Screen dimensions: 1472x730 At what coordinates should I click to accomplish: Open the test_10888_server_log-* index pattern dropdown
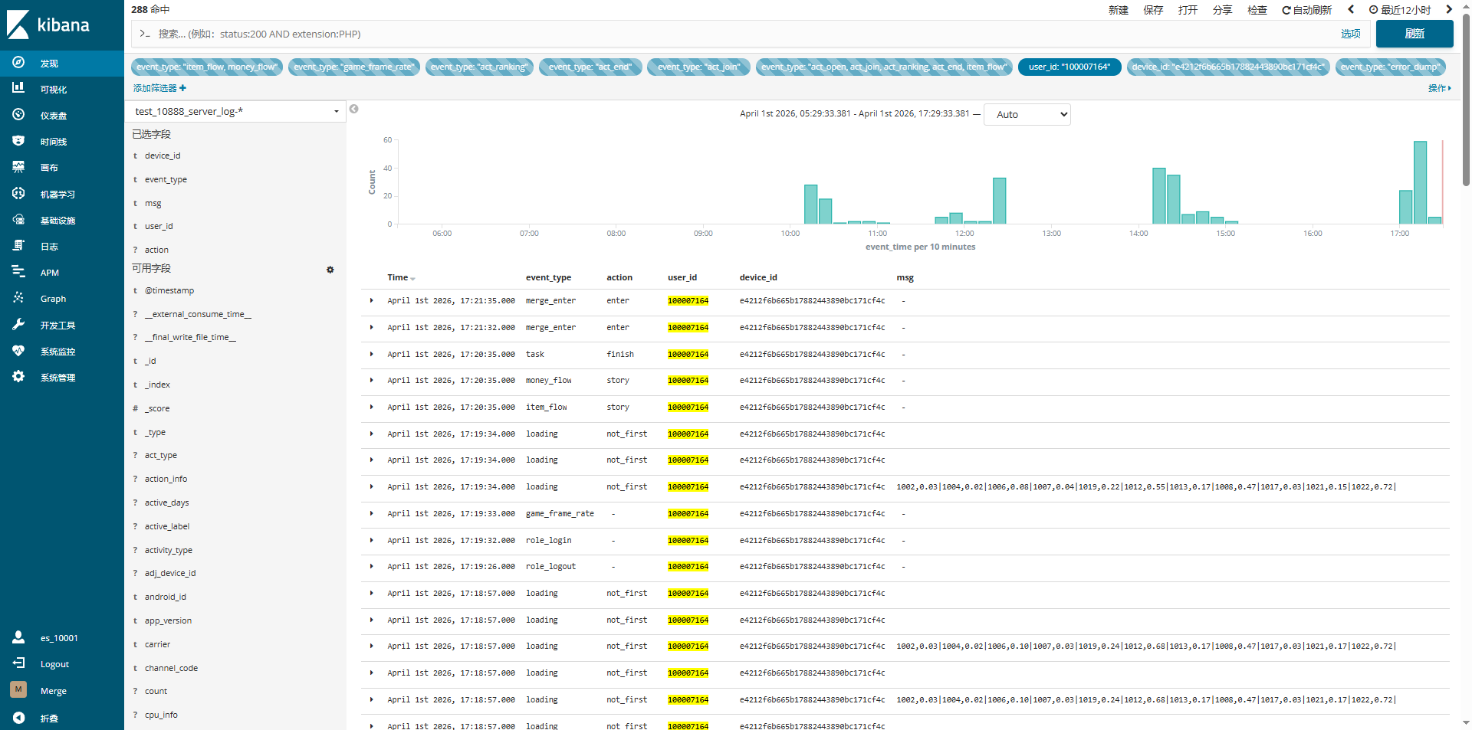(235, 112)
